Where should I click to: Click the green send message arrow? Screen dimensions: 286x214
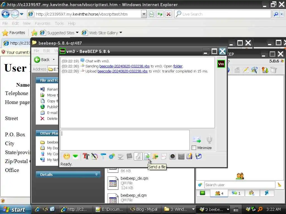[197, 139]
